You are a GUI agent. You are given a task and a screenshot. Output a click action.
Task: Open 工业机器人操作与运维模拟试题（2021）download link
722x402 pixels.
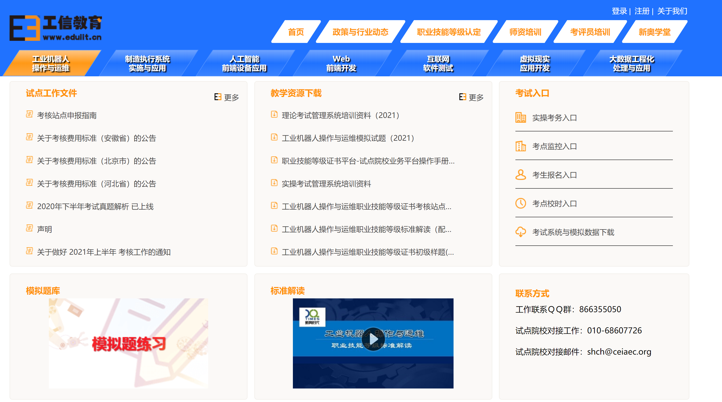coord(348,138)
